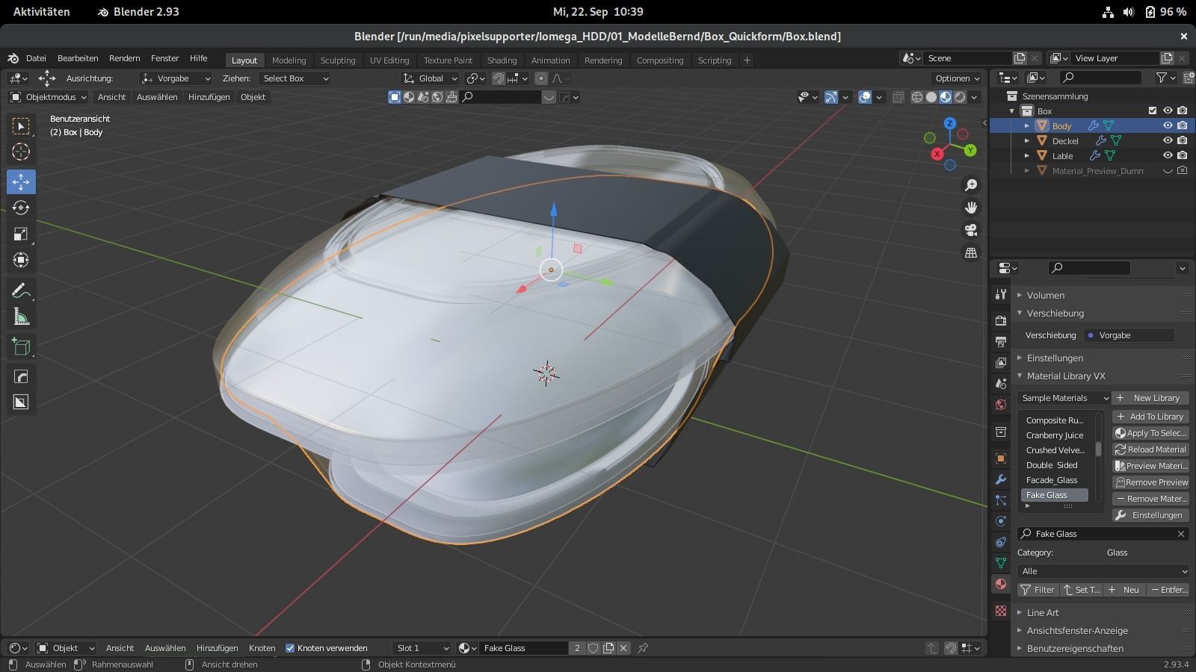
Task: Toggle X-ray mode in viewport header
Action: pyautogui.click(x=898, y=97)
